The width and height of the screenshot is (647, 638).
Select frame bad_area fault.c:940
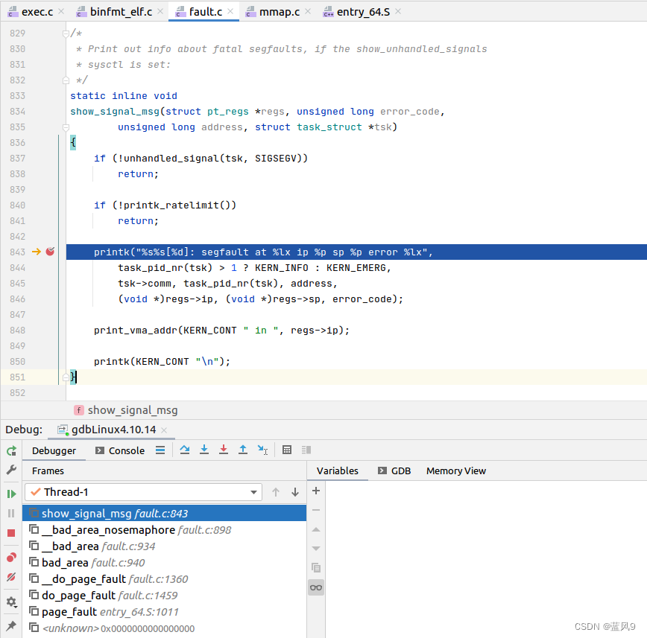click(x=164, y=563)
